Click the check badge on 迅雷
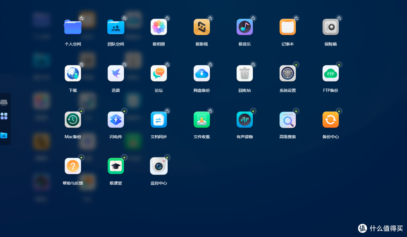Screen dimensions: 407x237 tap(124, 64)
